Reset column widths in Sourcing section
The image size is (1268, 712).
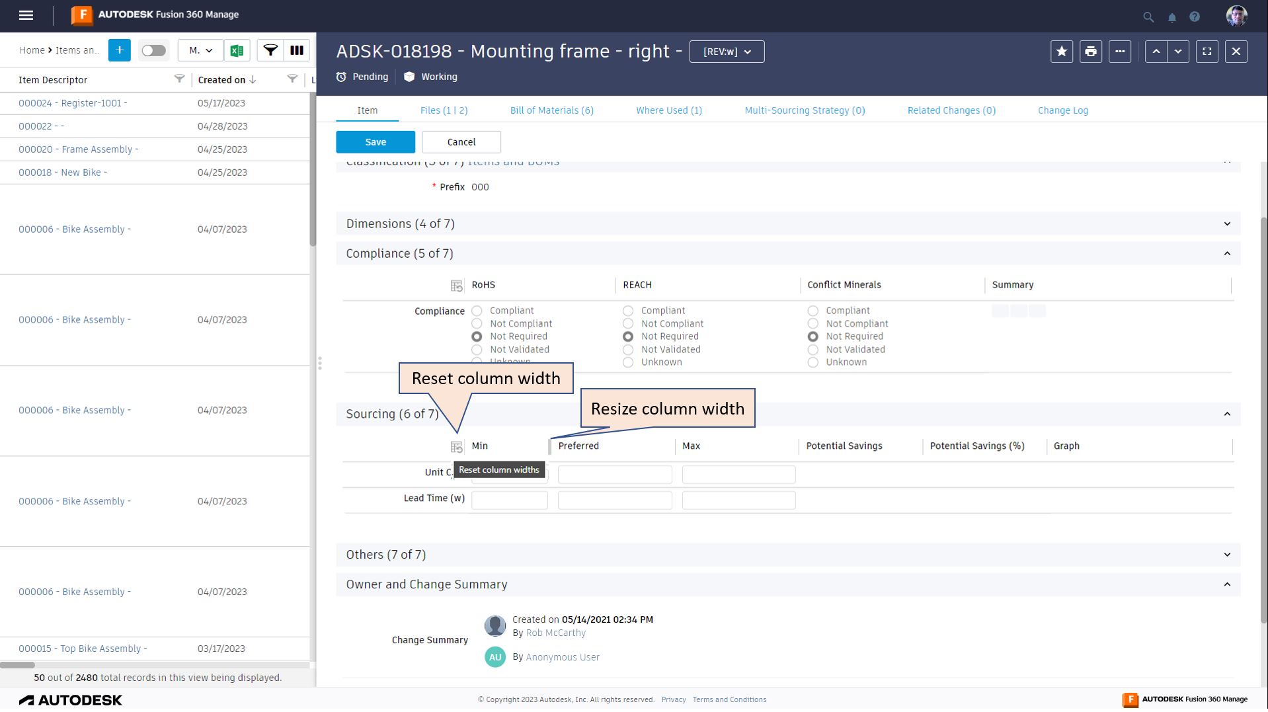456,447
